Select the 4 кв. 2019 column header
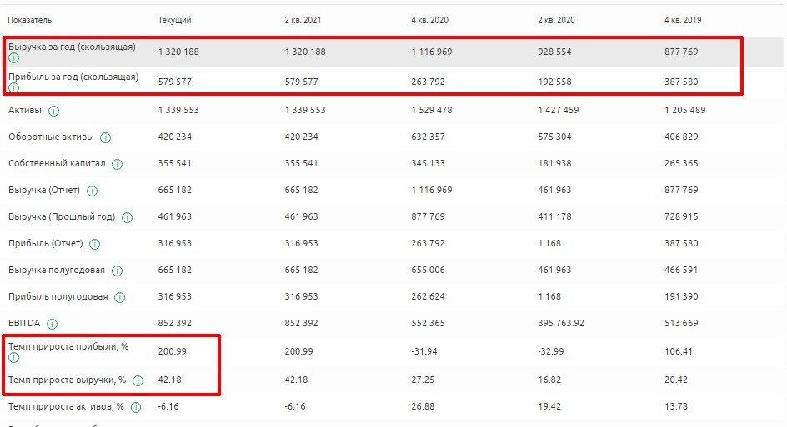Screen dimensions: 787x427 click(x=683, y=19)
